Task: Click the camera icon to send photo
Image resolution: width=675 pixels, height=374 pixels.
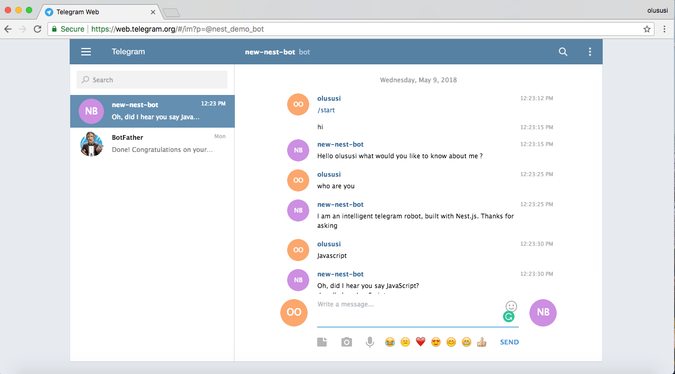Action: pos(346,342)
